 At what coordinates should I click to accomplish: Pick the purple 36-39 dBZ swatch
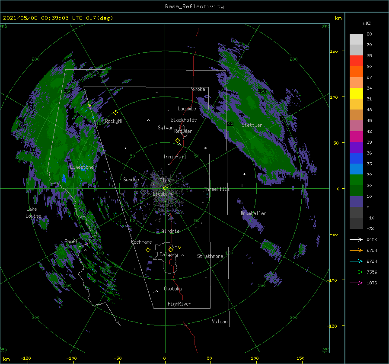point(356,148)
